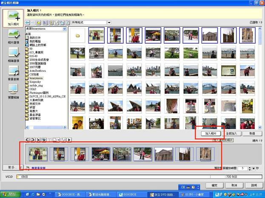The width and height of the screenshot is (265, 198).
Task: Select the honeymoon folder in tree
Action: [x=37, y=78]
